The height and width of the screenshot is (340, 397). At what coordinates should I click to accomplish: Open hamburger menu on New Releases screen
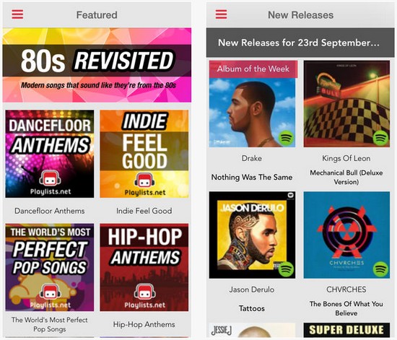pos(221,14)
